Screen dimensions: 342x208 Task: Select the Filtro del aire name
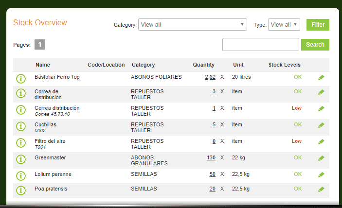point(50,141)
